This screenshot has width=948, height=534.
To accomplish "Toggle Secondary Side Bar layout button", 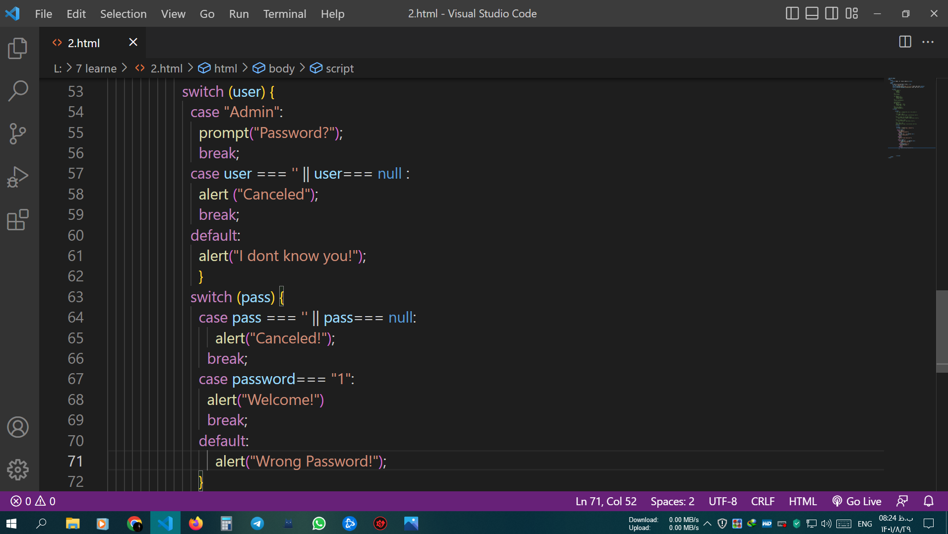I will [x=832, y=13].
